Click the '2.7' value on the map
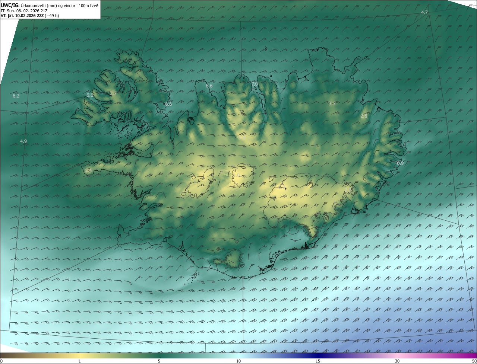The image size is (477, 364). [113, 93]
